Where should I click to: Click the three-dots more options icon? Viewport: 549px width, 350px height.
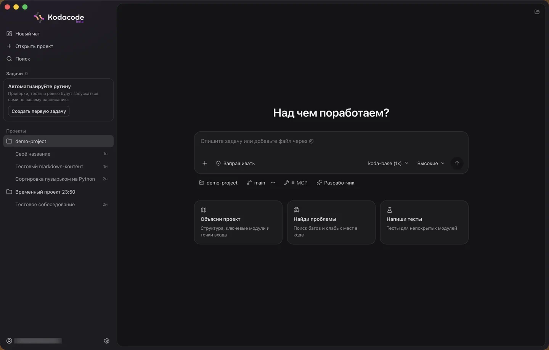pyautogui.click(x=273, y=183)
